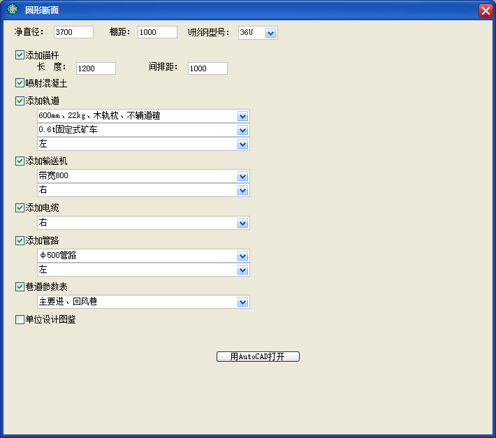496x438 pixels.
Task: Toggle the 添加锚杆 checkbox
Action: pyautogui.click(x=20, y=54)
